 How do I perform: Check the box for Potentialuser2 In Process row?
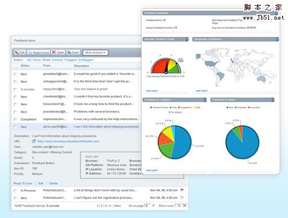[15, 191]
